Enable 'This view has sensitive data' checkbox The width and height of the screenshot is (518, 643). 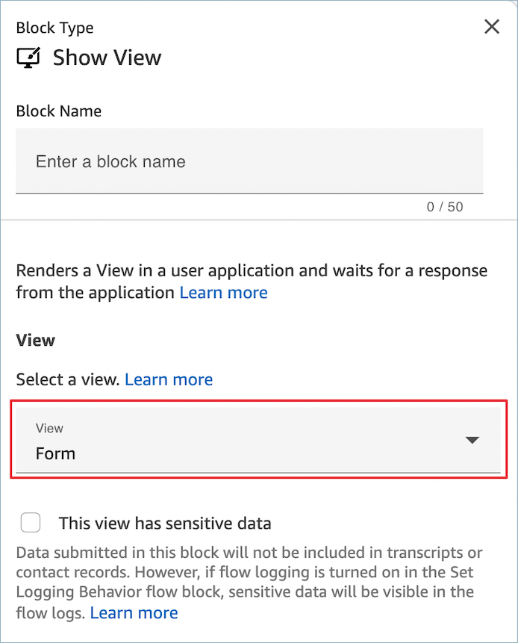31,523
